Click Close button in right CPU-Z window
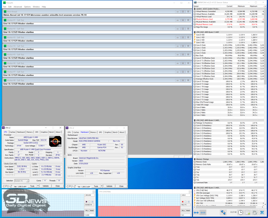 [x=121, y=186]
